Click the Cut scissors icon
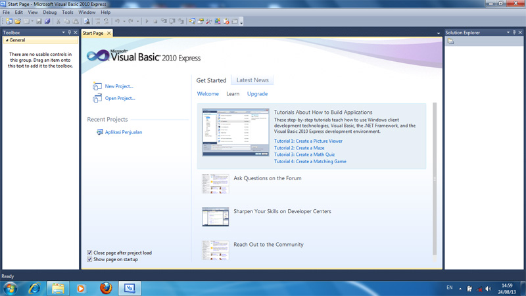 (x=59, y=22)
